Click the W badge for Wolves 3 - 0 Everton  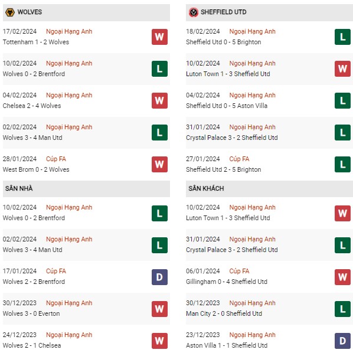[x=159, y=309]
